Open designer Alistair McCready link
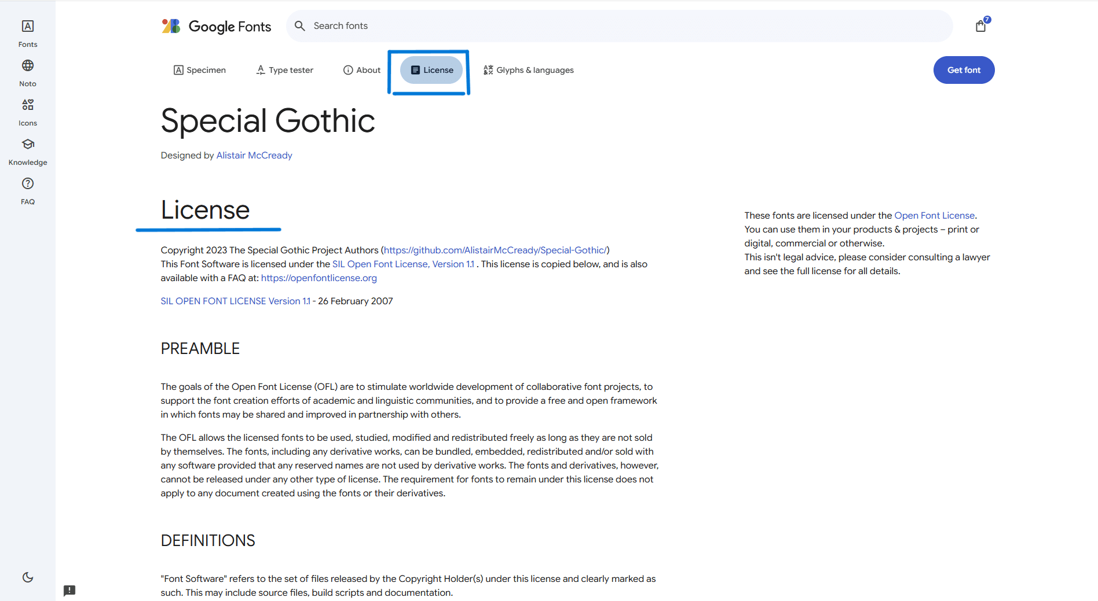The width and height of the screenshot is (1098, 601). [x=254, y=156]
